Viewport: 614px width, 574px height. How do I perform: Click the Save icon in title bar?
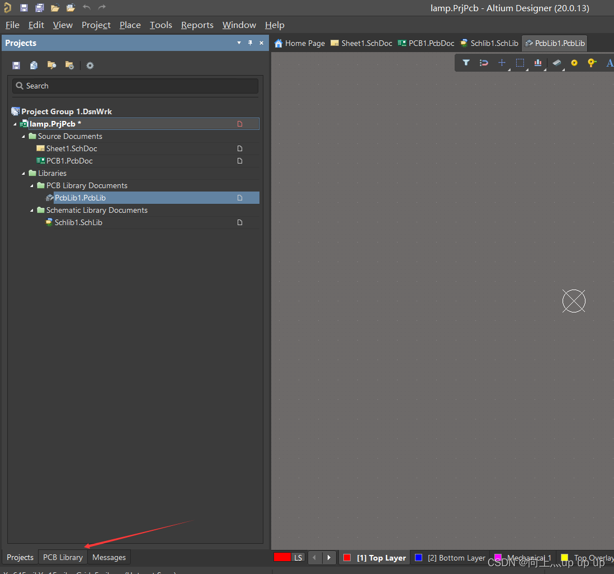[24, 7]
